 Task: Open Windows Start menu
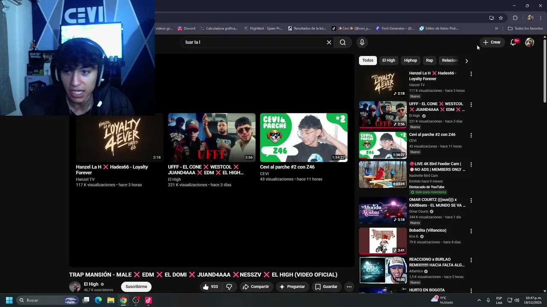tap(9, 300)
